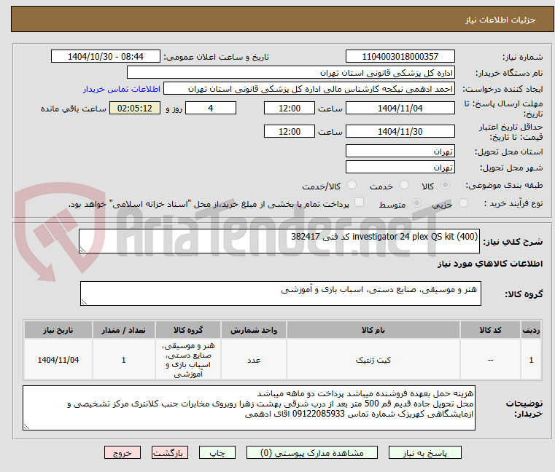
Task: Click the تاریخ نیاز column header
Action: click(58, 330)
